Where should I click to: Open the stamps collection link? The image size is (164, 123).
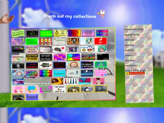point(129,45)
